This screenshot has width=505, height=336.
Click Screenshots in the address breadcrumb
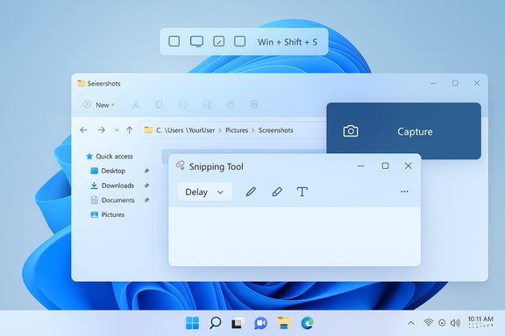click(275, 130)
